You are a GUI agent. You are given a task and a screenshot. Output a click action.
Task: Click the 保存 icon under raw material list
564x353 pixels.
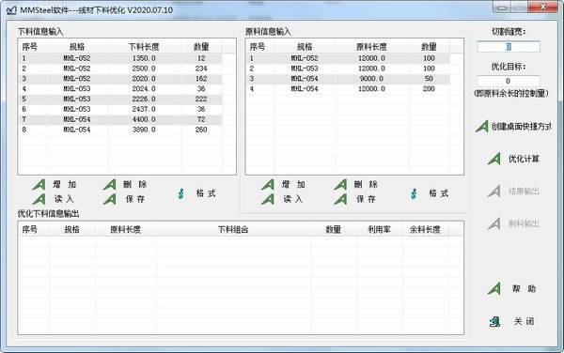(x=340, y=199)
